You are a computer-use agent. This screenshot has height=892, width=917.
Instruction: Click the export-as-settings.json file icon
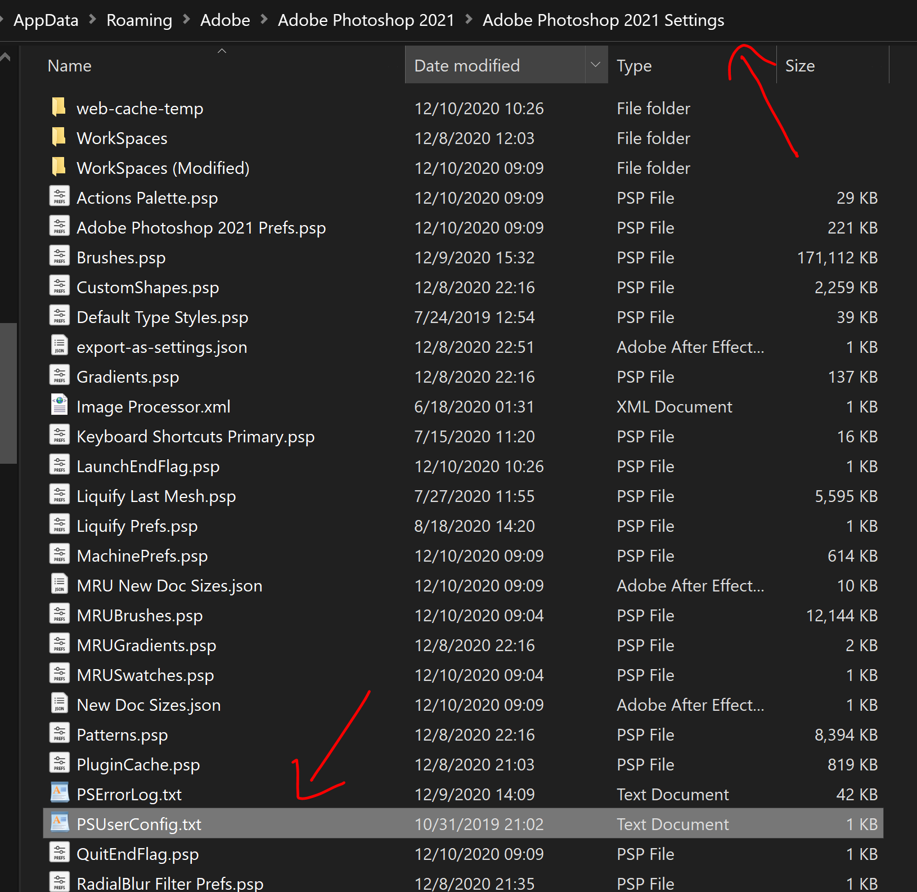[60, 345]
